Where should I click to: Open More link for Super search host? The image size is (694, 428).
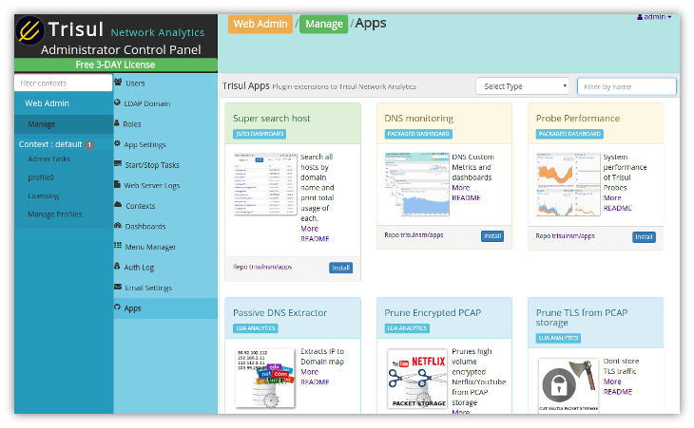tap(309, 229)
